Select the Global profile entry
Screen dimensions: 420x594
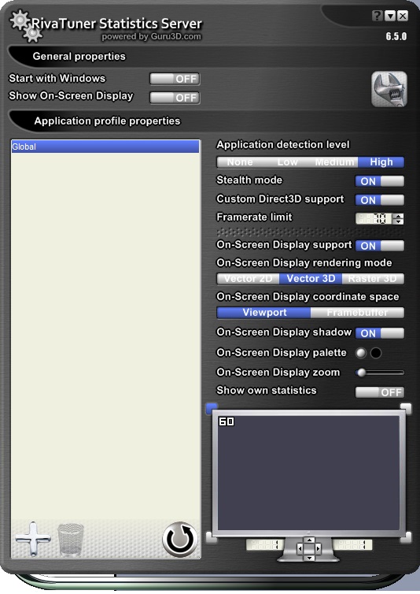pos(105,147)
